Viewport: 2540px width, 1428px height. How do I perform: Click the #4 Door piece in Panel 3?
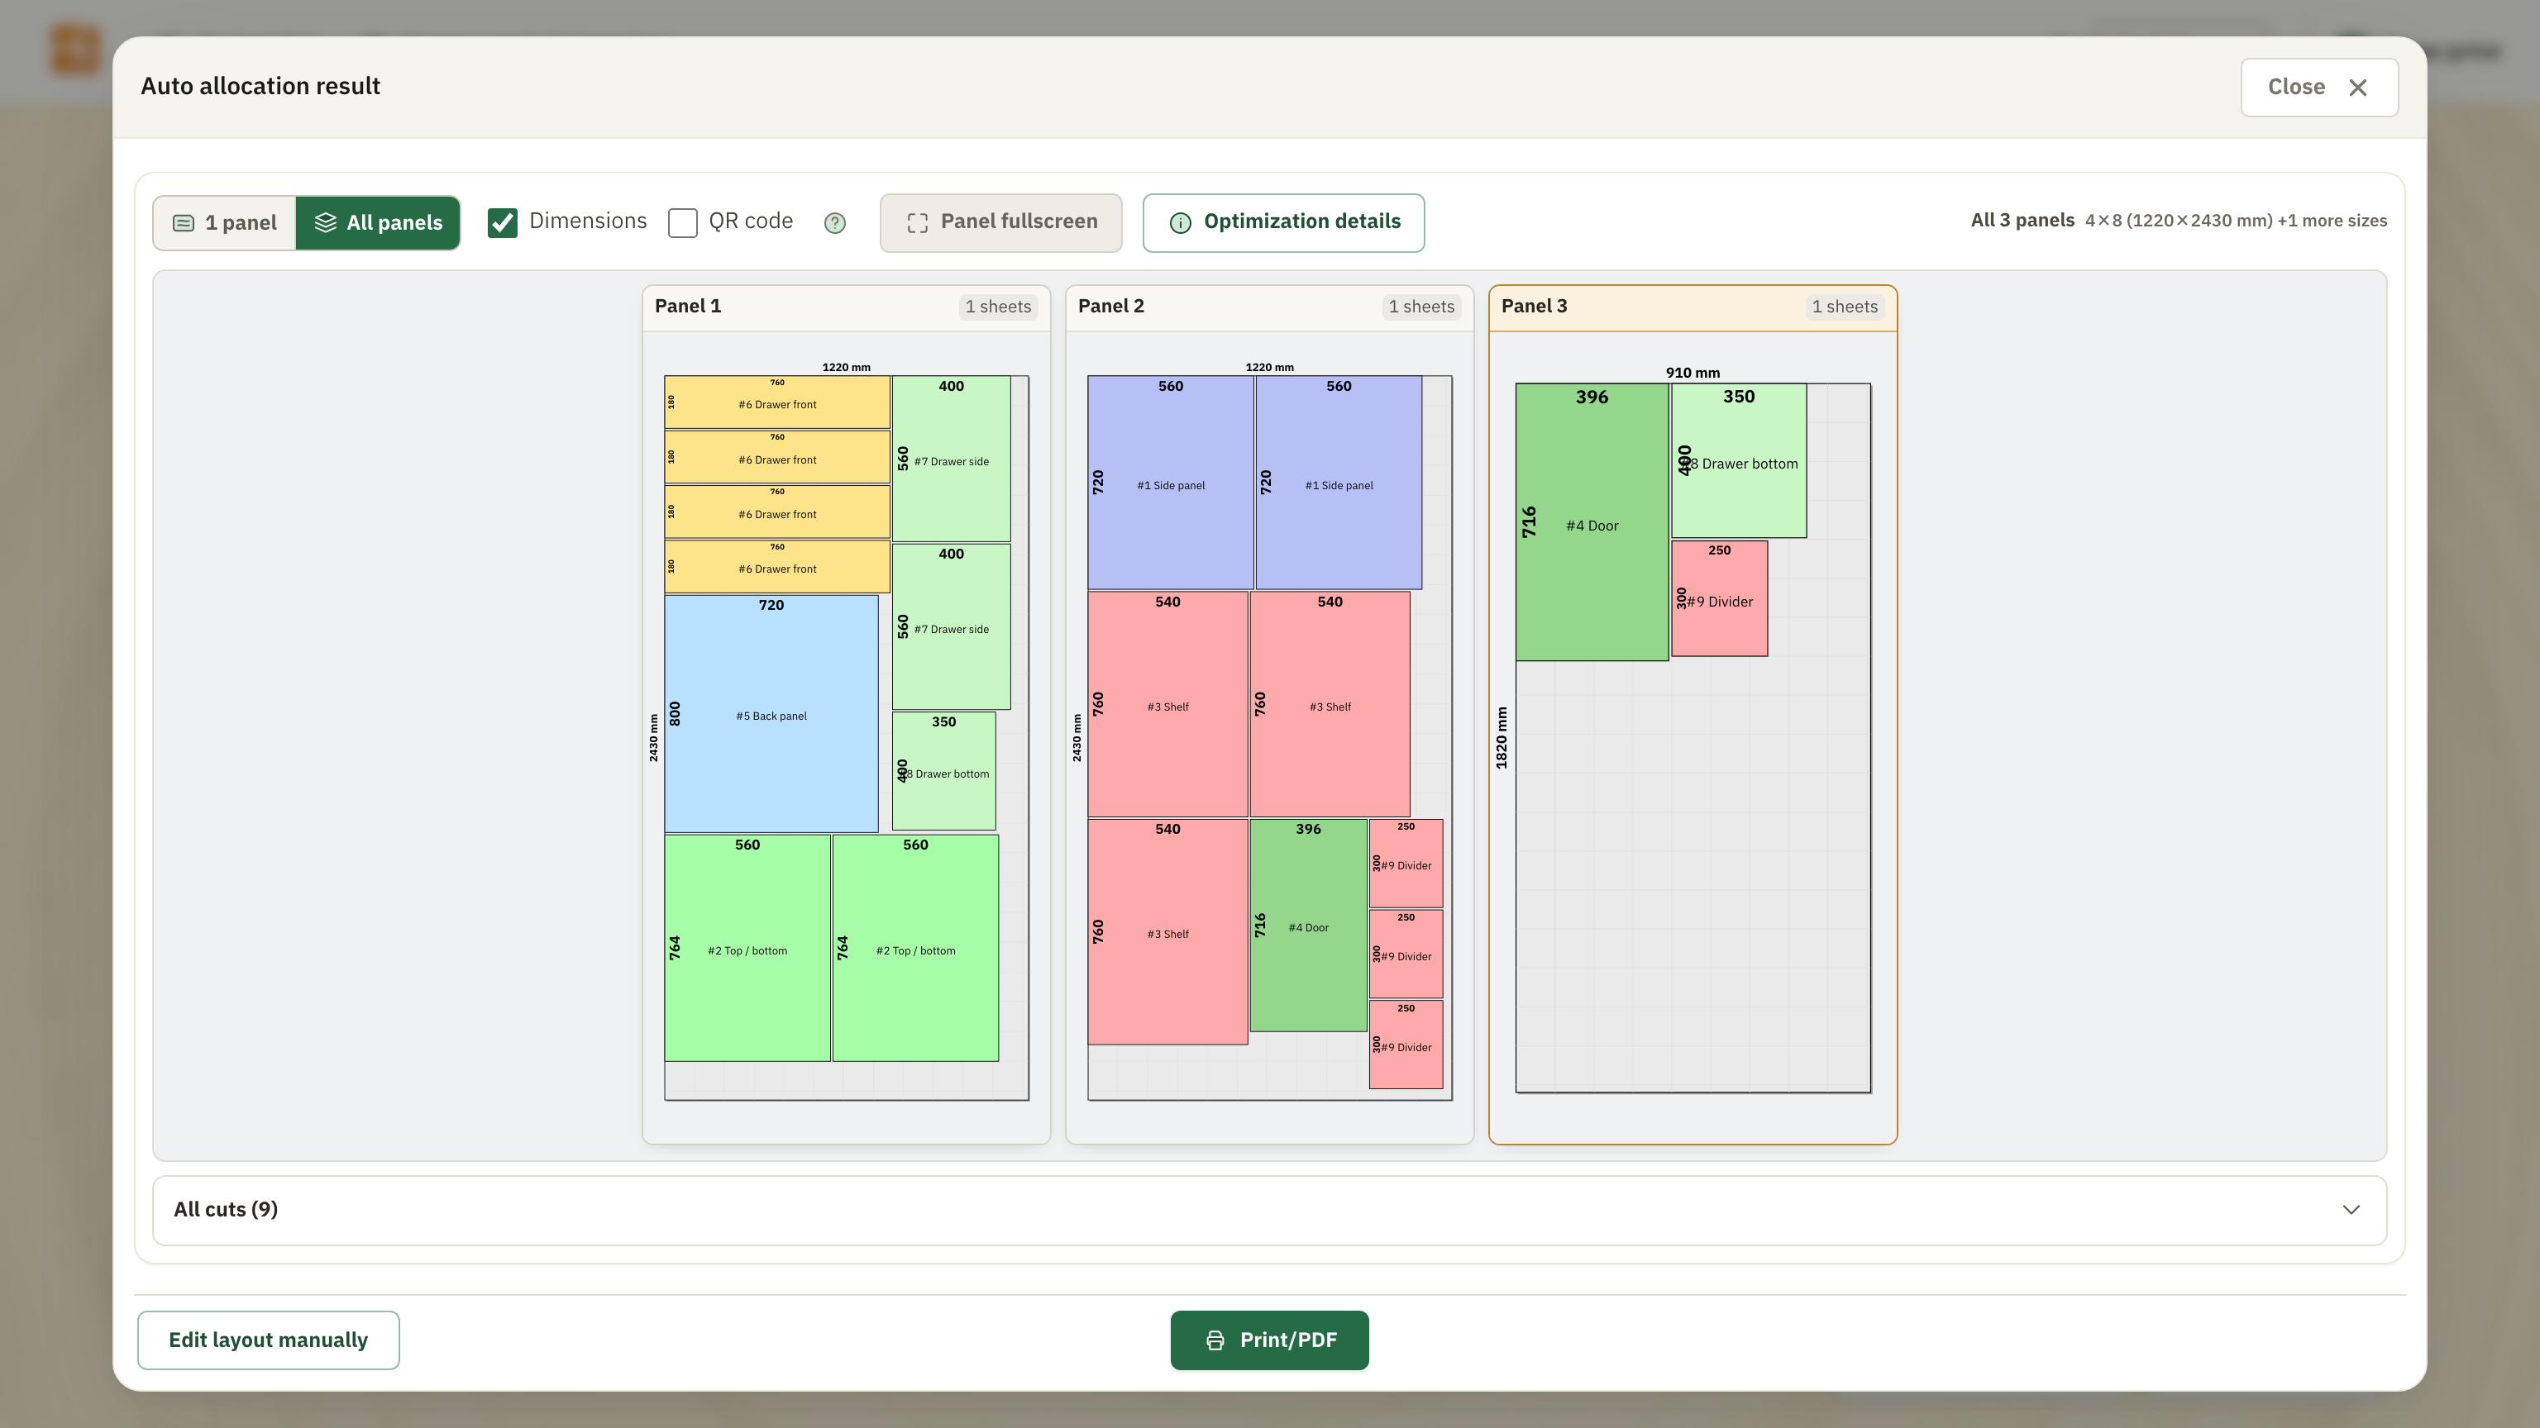click(1592, 522)
